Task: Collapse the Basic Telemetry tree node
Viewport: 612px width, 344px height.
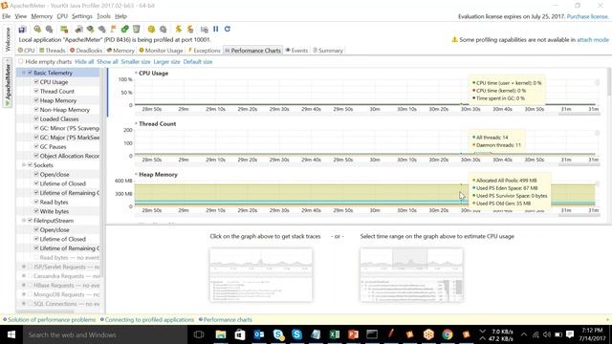Action: coord(24,73)
